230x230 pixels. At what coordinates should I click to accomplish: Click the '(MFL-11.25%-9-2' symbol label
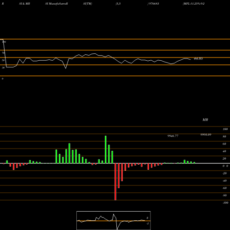pos(194,4)
